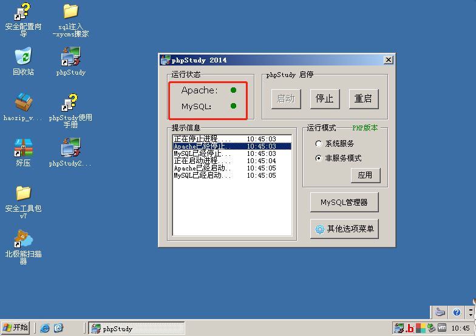Screen dimensions: 476x336
Task: Select the Apache已经停止 log line
Action: click(x=232, y=146)
